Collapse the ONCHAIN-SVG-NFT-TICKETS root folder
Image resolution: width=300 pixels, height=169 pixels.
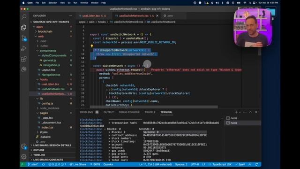51,22
